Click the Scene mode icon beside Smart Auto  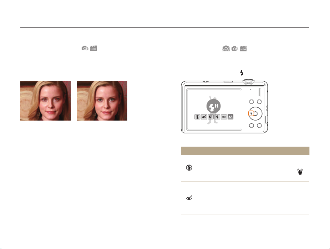pos(243,49)
